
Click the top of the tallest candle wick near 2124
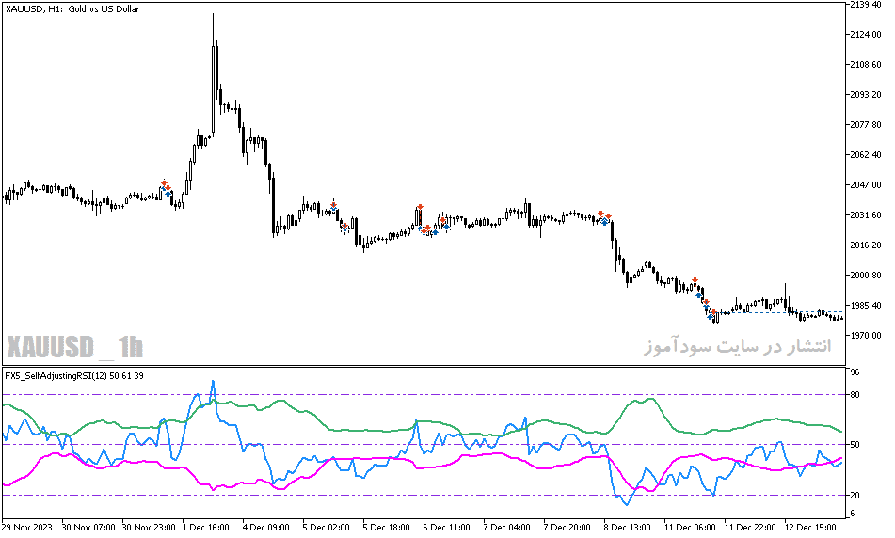[x=213, y=15]
